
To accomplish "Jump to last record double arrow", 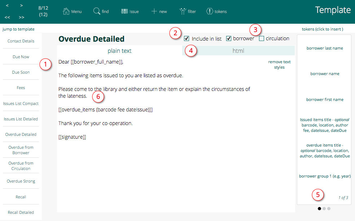I will (x=22, y=17).
